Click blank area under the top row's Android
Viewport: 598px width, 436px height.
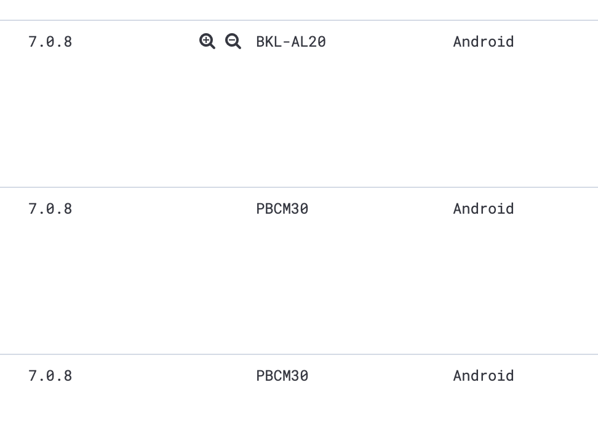484,114
